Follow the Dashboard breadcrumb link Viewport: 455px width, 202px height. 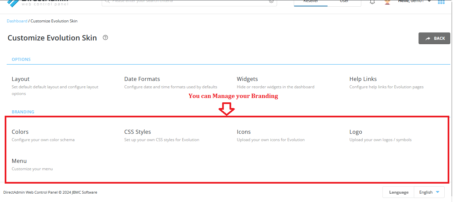click(17, 21)
